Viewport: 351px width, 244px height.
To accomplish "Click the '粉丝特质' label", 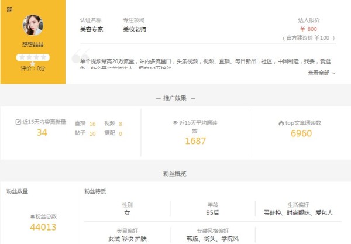I will pyautogui.click(x=95, y=191).
